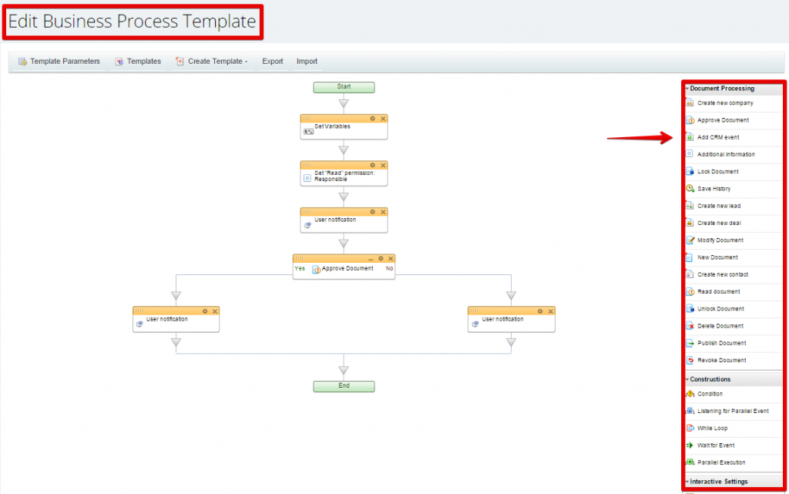Viewport: 789px width, 494px height.
Task: Open the Templates list
Action: 138,62
